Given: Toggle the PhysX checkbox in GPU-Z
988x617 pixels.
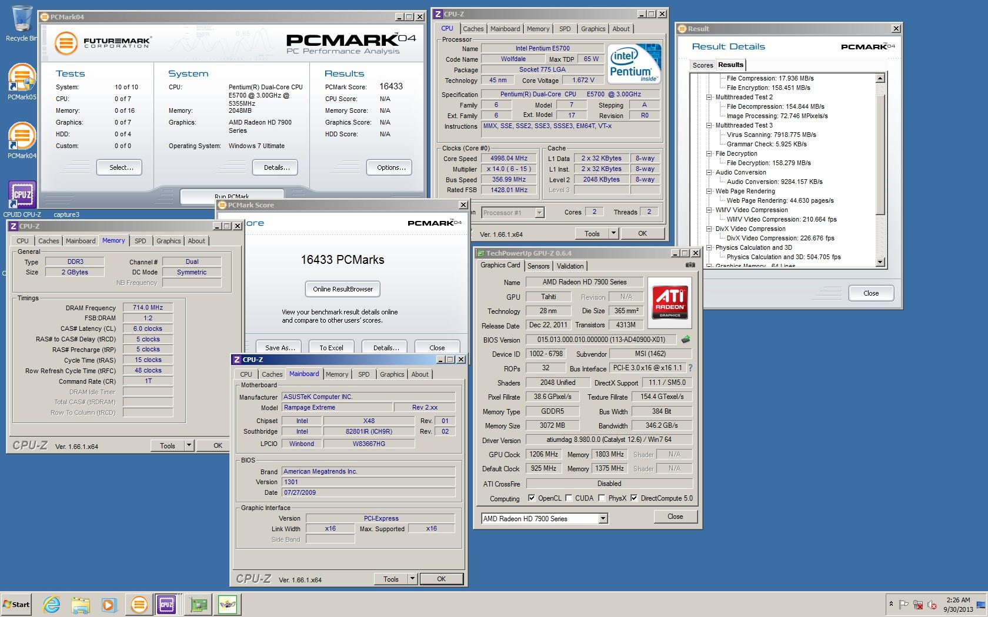Looking at the screenshot, I should [602, 498].
